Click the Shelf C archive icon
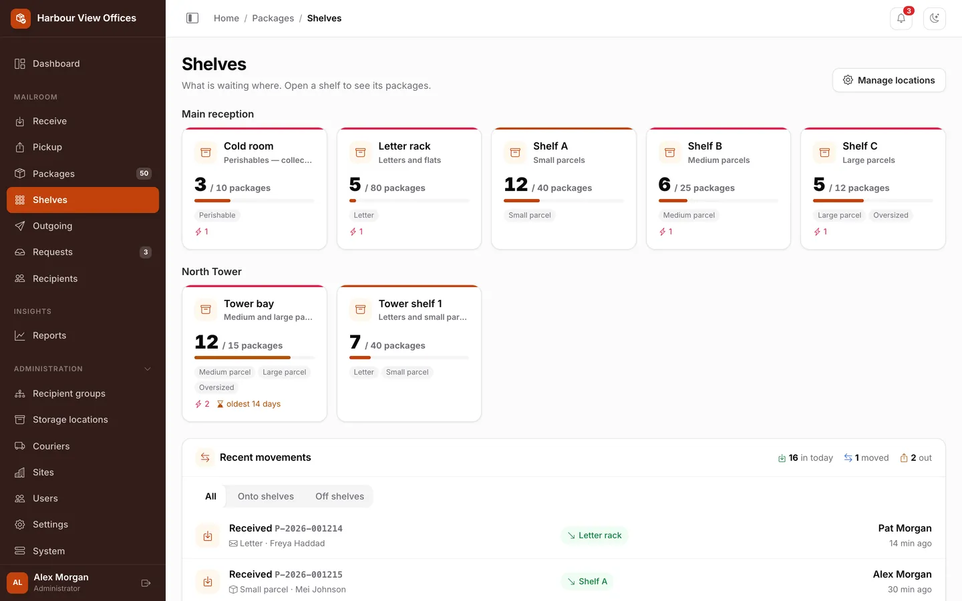Image resolution: width=962 pixels, height=601 pixels. [x=824, y=152]
